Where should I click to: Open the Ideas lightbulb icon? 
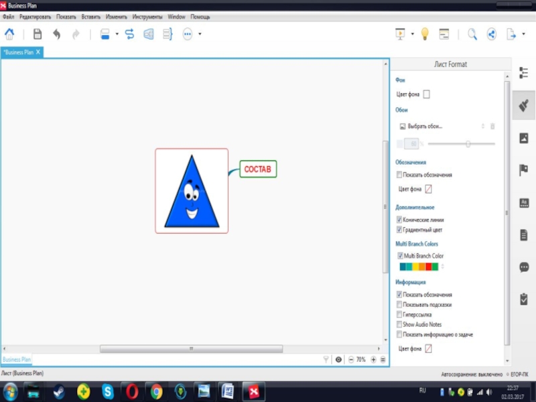click(x=424, y=34)
